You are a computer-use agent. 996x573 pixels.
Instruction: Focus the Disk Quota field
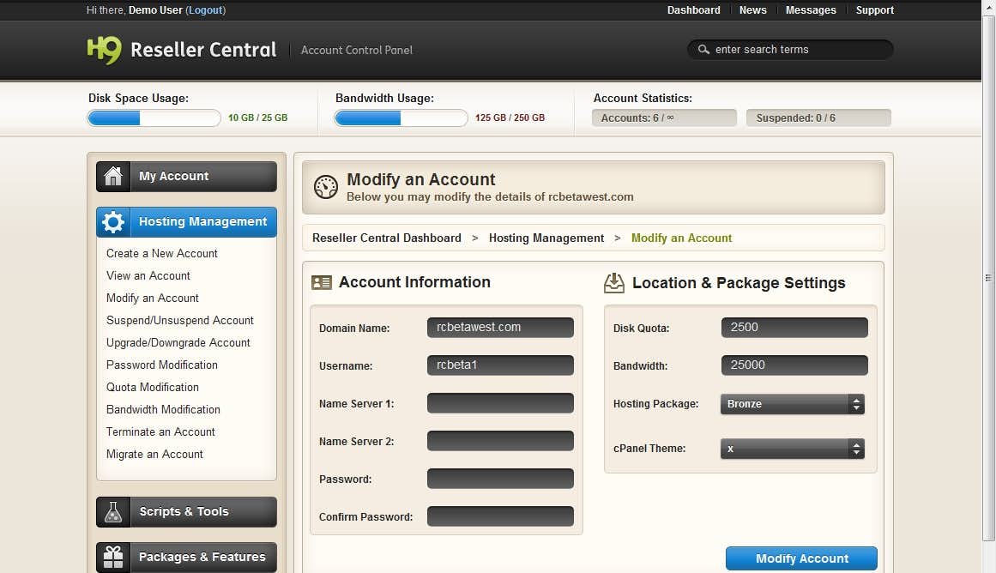tap(794, 328)
